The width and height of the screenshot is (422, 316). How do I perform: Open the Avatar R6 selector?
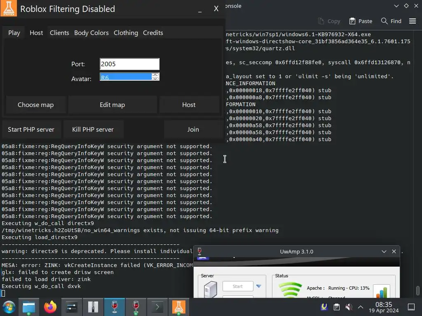(x=125, y=77)
